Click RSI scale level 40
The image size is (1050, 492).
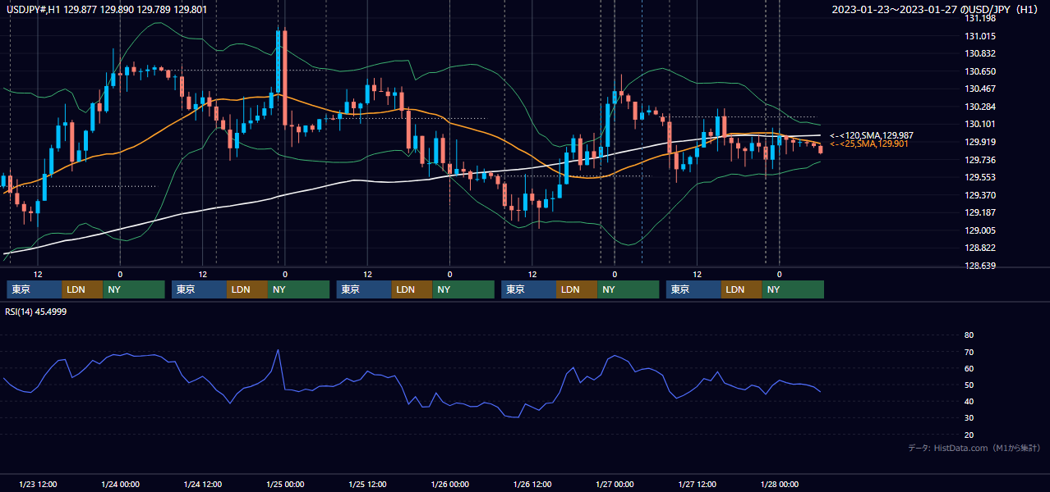coord(969,402)
